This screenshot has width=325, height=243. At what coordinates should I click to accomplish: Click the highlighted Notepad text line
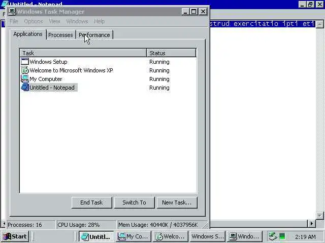point(263,24)
